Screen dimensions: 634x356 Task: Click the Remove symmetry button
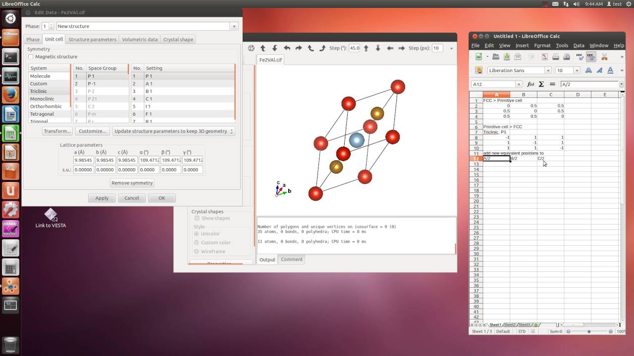click(132, 183)
